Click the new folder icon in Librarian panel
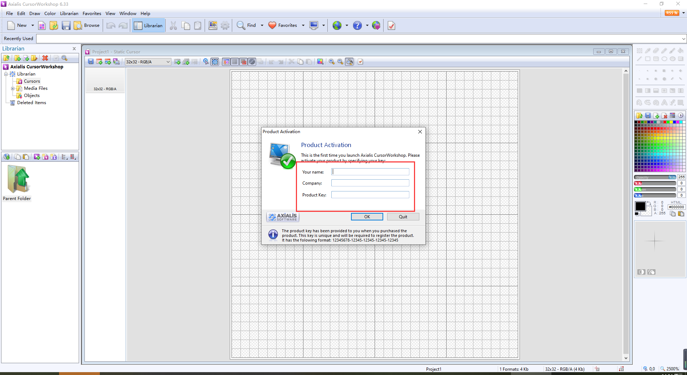Viewport: 687px width, 375px height. point(18,58)
